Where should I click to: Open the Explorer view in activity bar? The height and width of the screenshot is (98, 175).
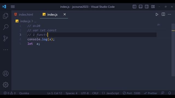pyautogui.click(x=5, y=16)
